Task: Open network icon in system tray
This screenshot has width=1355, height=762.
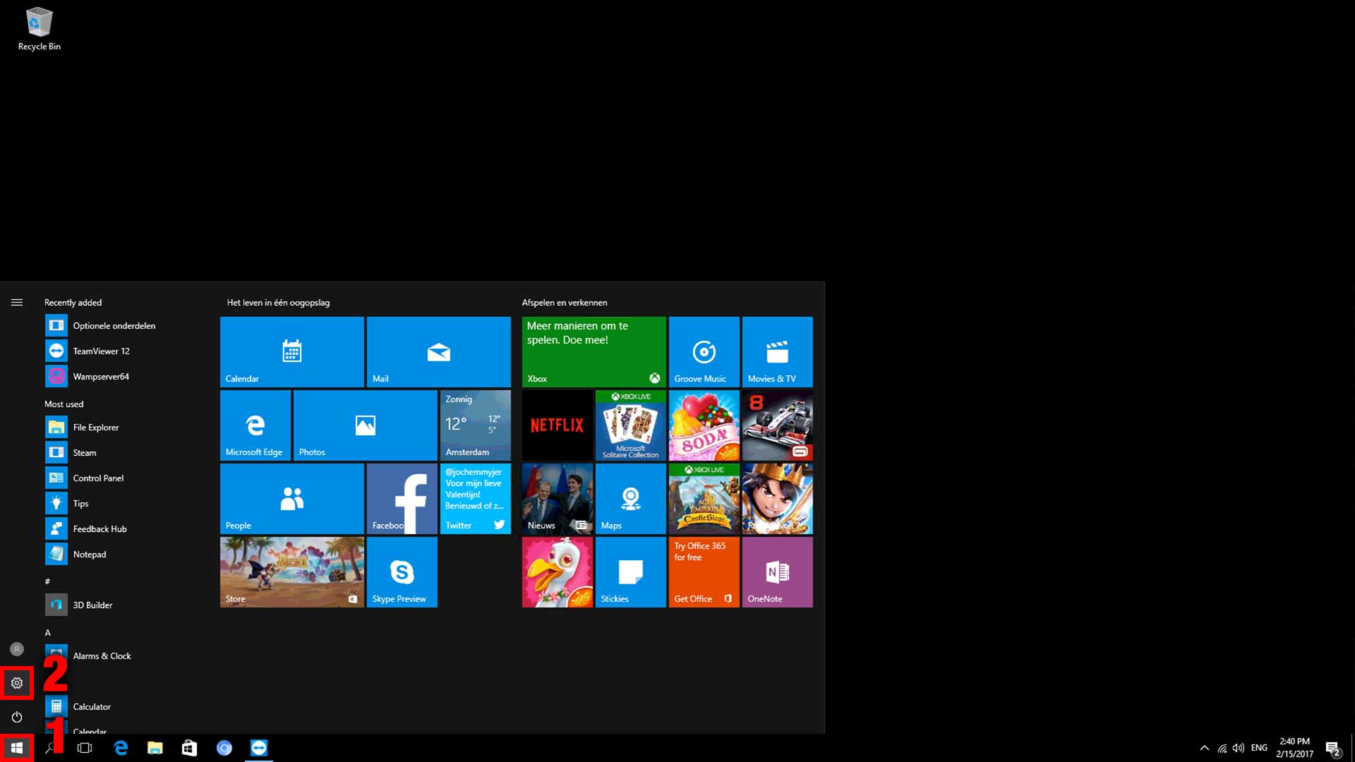Action: 1222,748
